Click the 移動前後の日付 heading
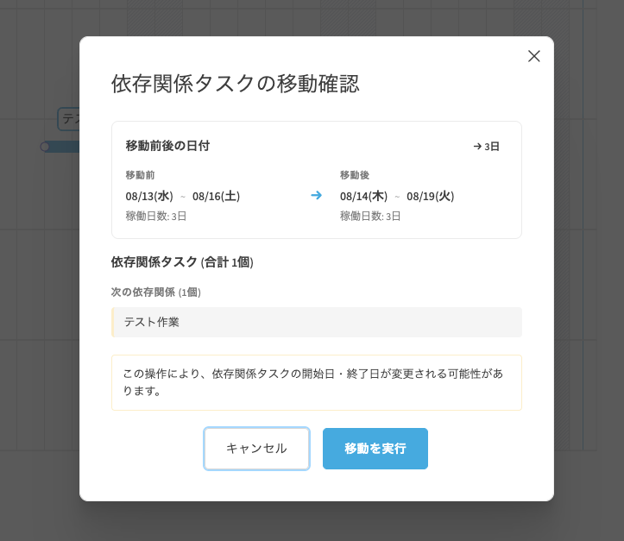This screenshot has width=624, height=541. [167, 146]
